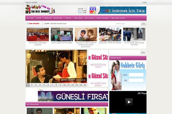The width and height of the screenshot is (172, 114).
Task: Click the ARA button next to Arama yap
Action: [143, 24]
